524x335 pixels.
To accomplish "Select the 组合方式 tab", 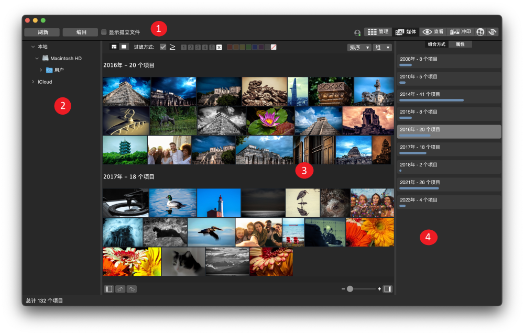I will (x=436, y=44).
